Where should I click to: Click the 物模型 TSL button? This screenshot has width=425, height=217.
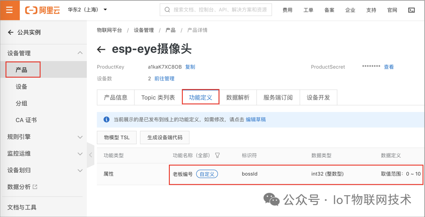coord(117,138)
